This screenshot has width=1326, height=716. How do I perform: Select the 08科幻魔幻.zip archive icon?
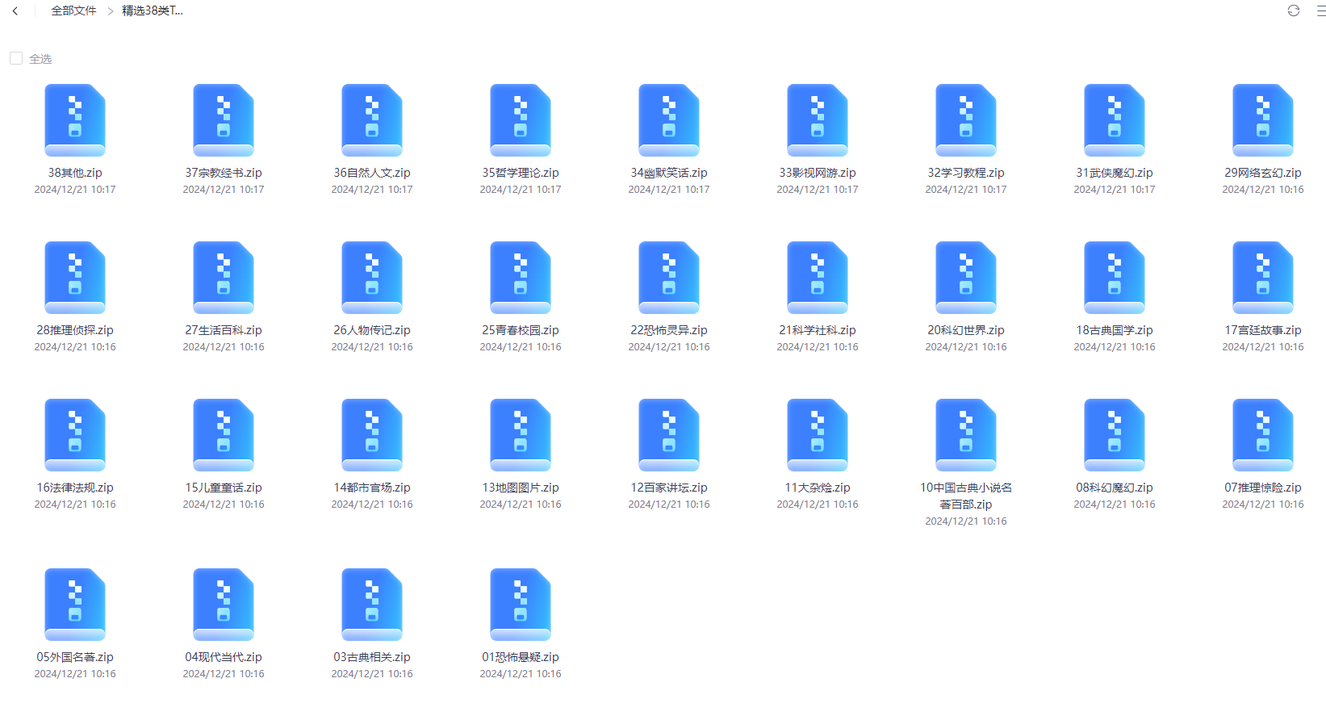point(1115,435)
